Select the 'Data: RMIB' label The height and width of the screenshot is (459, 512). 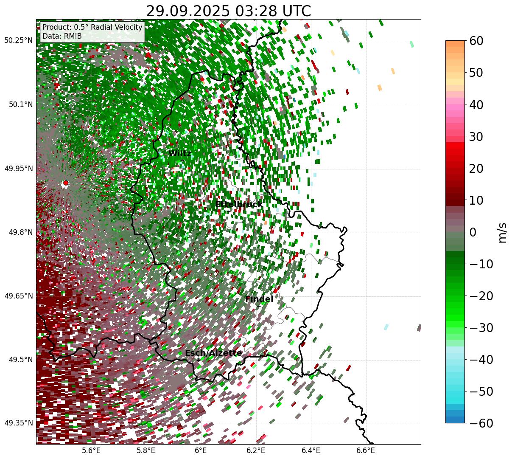coord(62,37)
